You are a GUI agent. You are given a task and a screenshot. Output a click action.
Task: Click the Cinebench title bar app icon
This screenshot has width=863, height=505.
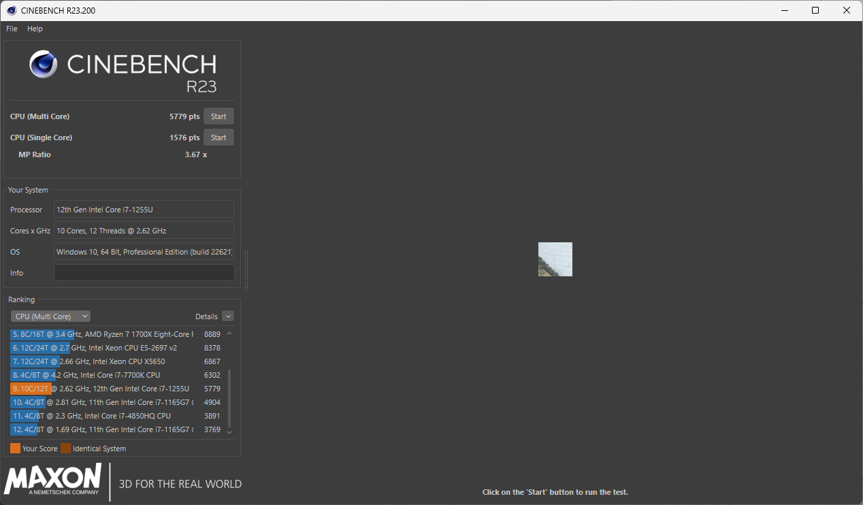tap(12, 10)
